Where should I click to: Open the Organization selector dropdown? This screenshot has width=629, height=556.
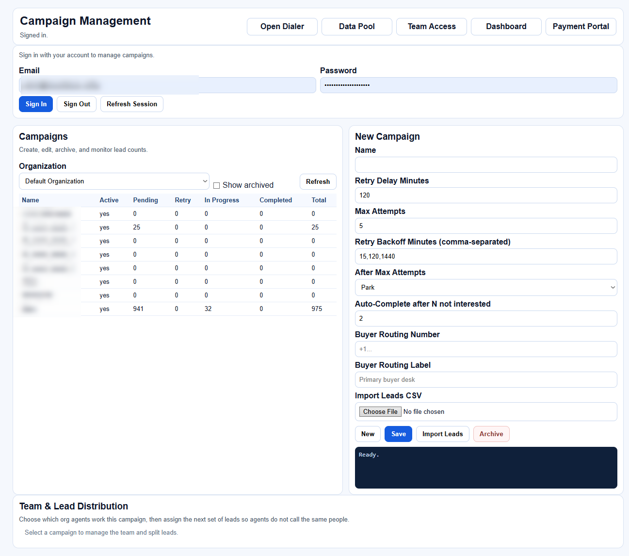click(114, 181)
